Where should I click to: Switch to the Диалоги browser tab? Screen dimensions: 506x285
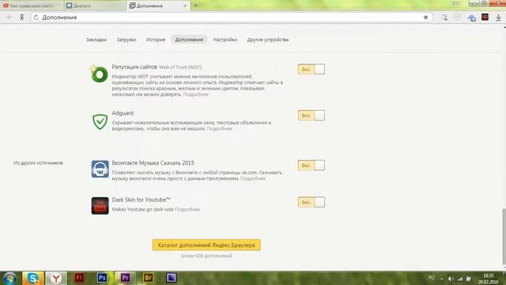95,6
